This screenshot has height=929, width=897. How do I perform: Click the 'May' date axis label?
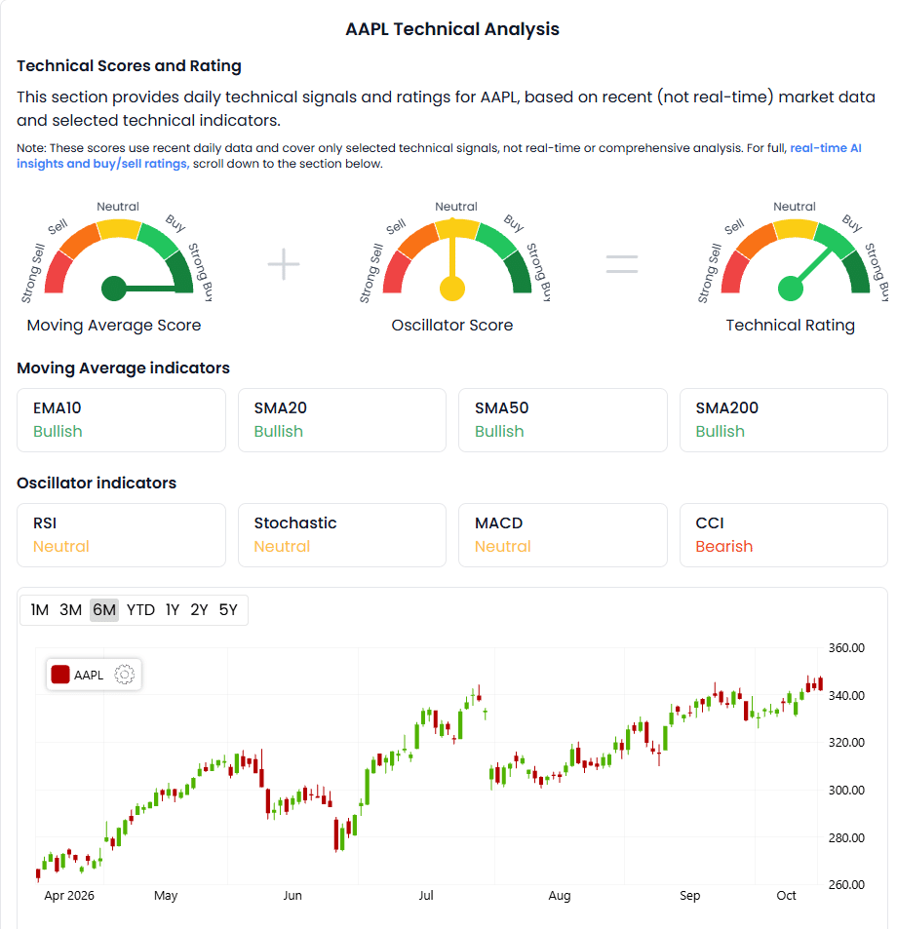pyautogui.click(x=166, y=896)
